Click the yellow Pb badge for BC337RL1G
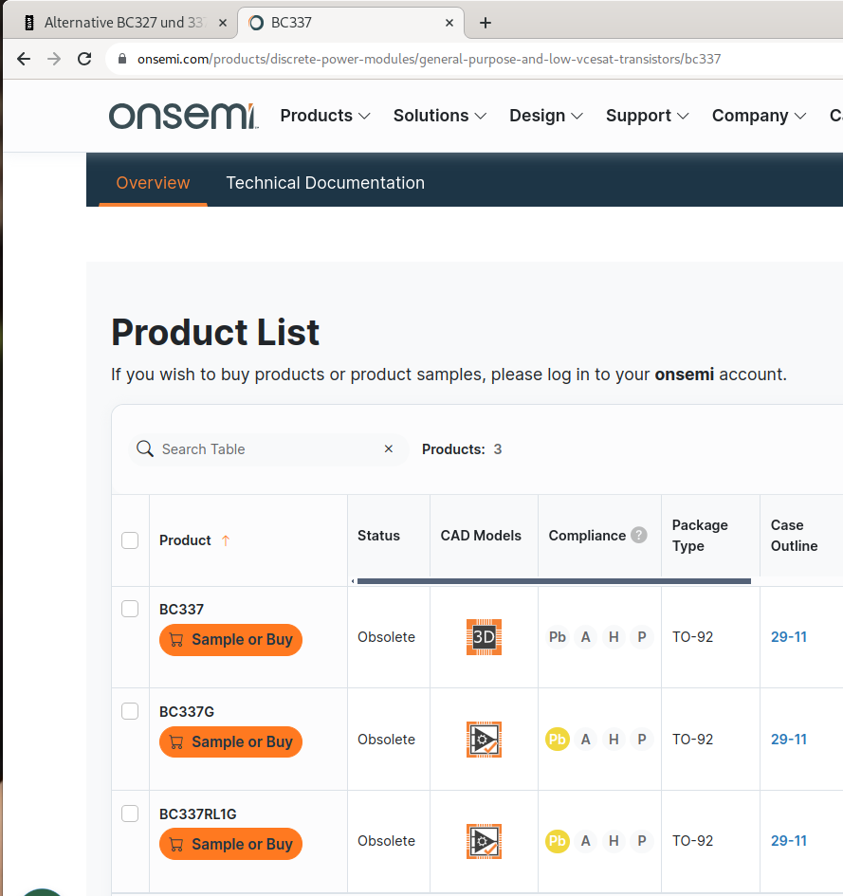The width and height of the screenshot is (843, 896). click(x=558, y=841)
